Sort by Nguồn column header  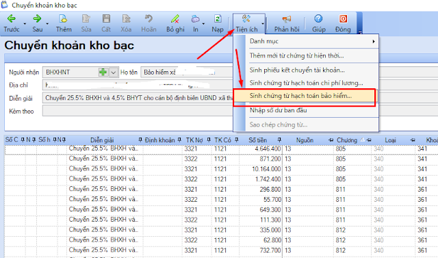click(305, 140)
